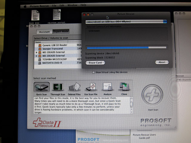The width and height of the screenshot is (191, 143).
Task: Switch to the Expert Mode tab
Action: pos(61,32)
